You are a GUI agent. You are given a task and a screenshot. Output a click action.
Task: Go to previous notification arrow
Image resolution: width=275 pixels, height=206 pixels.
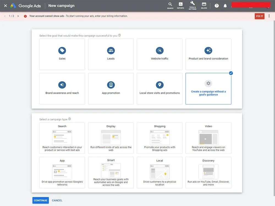[5, 16]
